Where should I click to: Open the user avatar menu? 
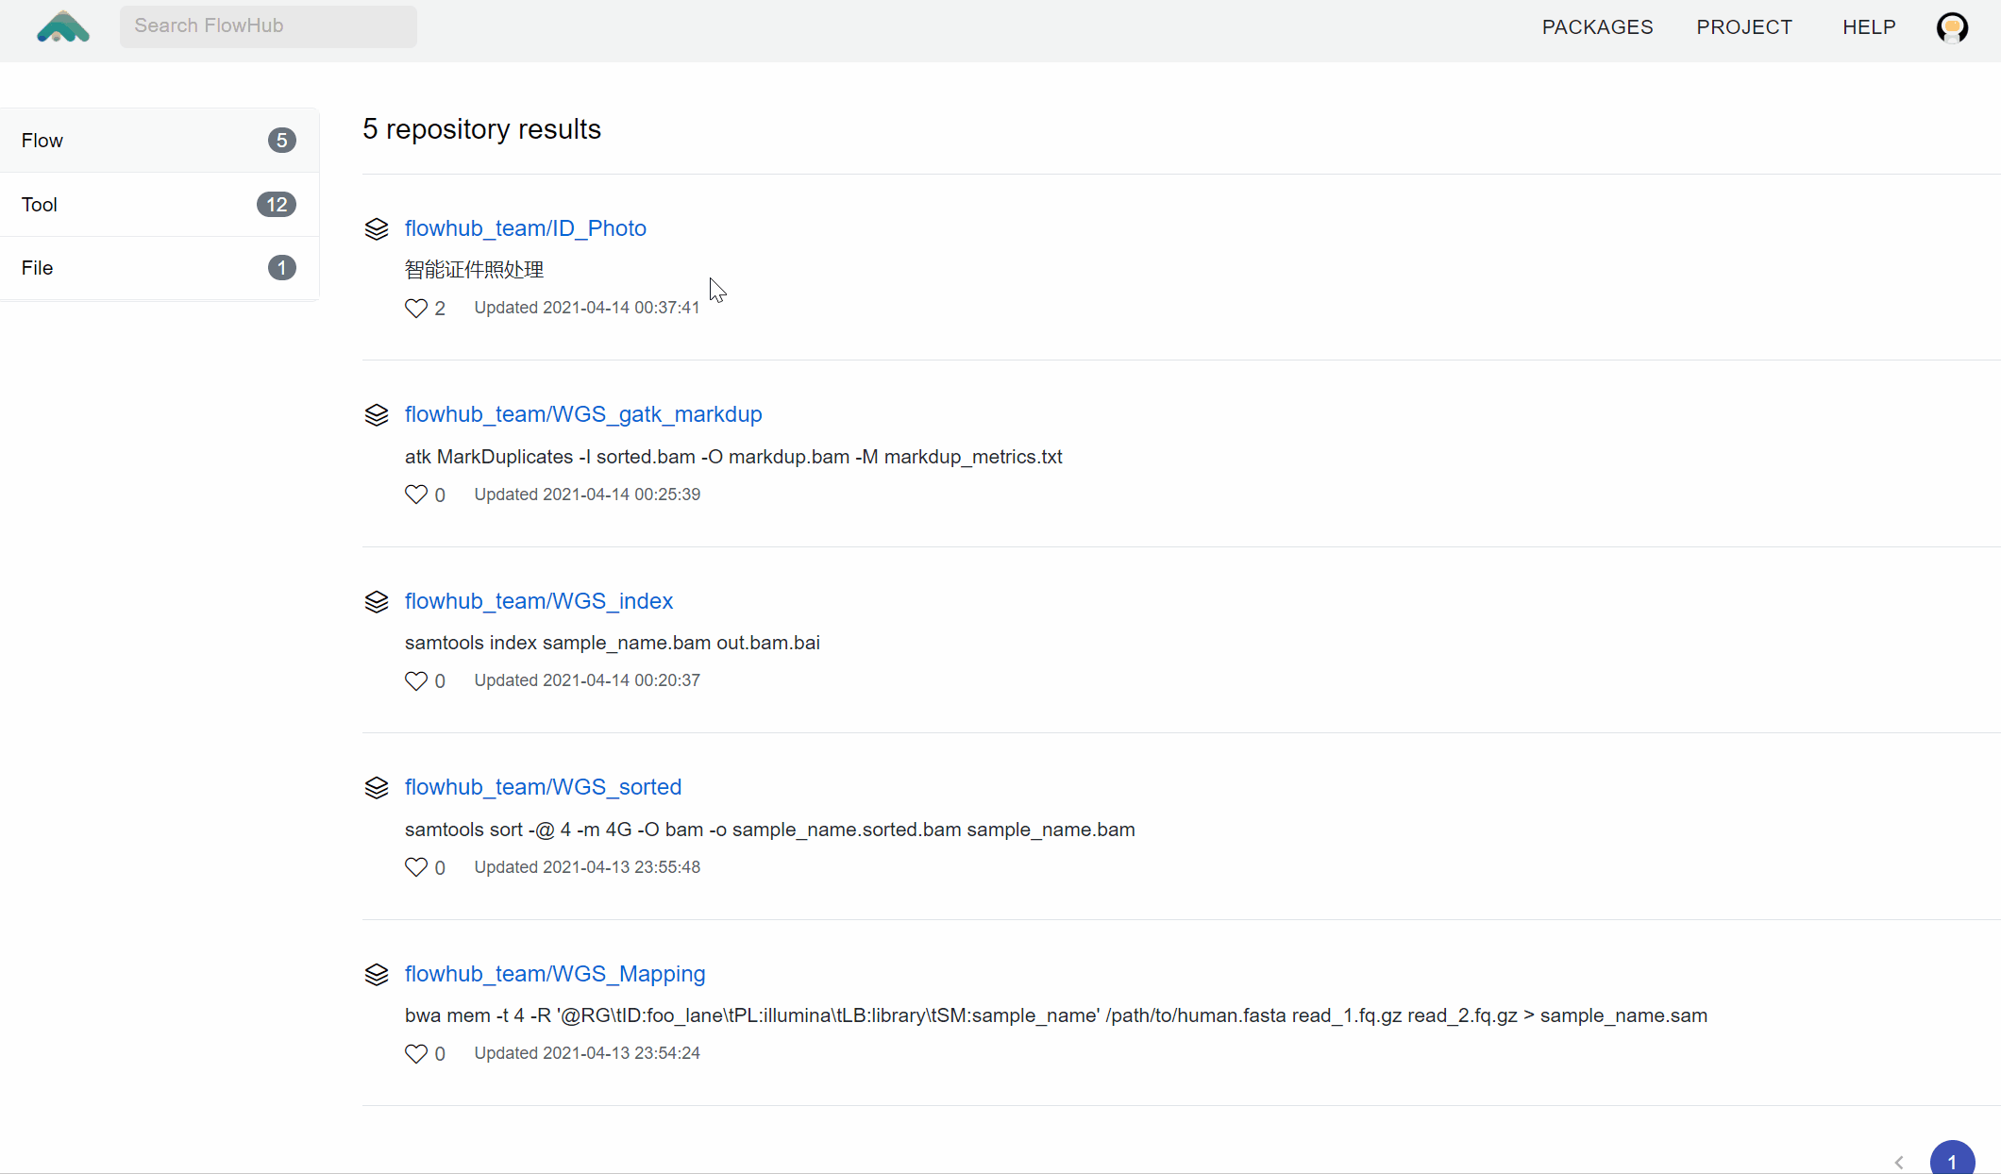pyautogui.click(x=1952, y=27)
